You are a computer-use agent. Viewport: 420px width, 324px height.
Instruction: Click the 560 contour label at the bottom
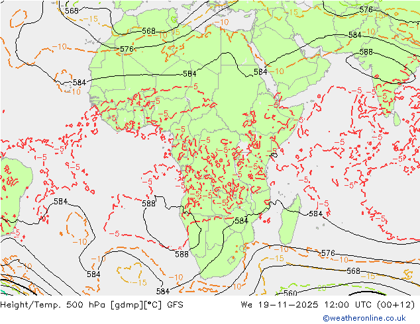click(x=290, y=293)
